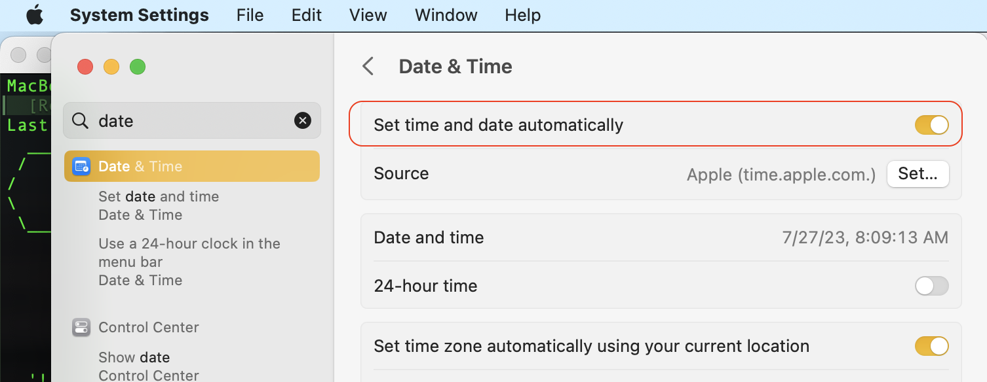Open the View menu

point(368,14)
